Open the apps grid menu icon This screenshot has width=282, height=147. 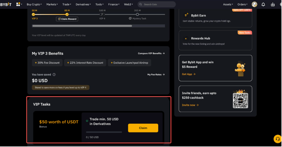(x=19, y=4)
